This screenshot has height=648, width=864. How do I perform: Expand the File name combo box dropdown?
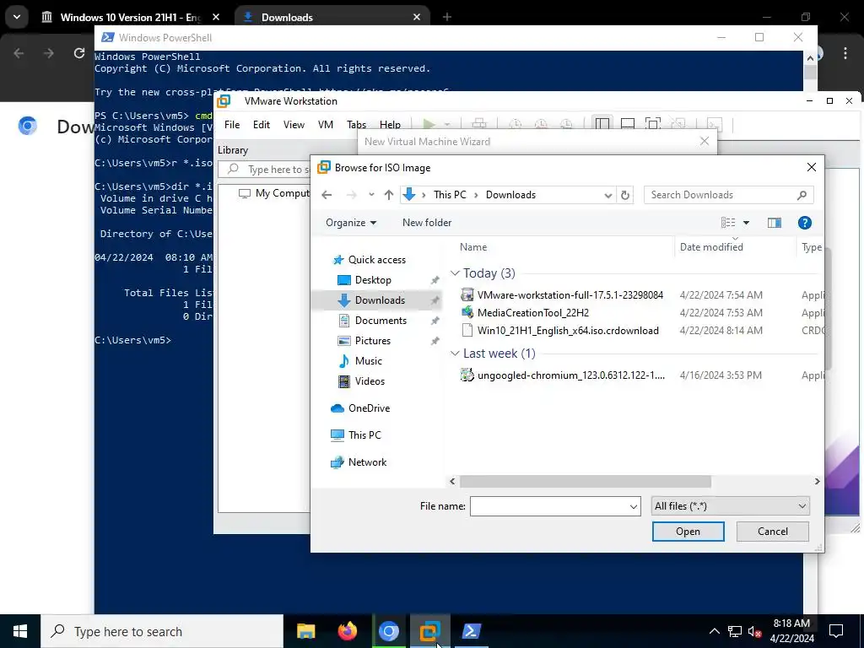pos(634,506)
